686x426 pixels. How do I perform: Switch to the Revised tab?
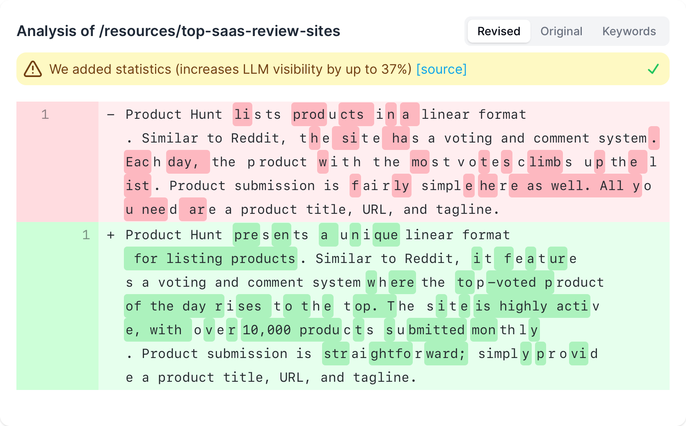pos(498,31)
